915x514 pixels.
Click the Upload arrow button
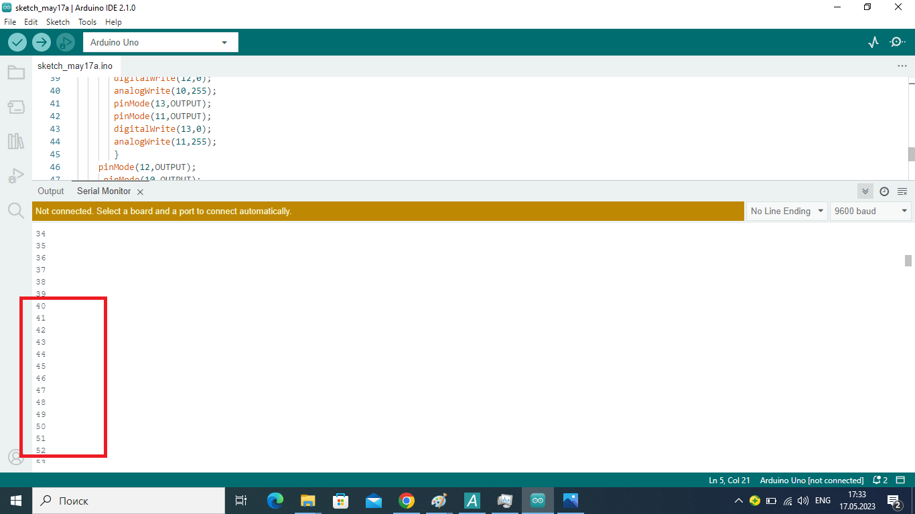click(x=42, y=42)
